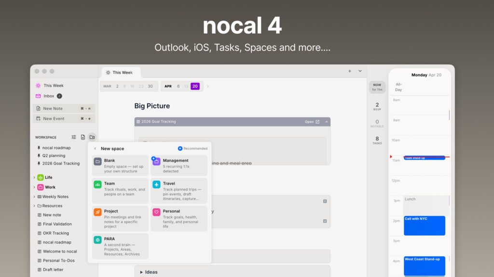494x277 pixels.
Task: Open West Coast Stand-up event
Action: (425, 266)
